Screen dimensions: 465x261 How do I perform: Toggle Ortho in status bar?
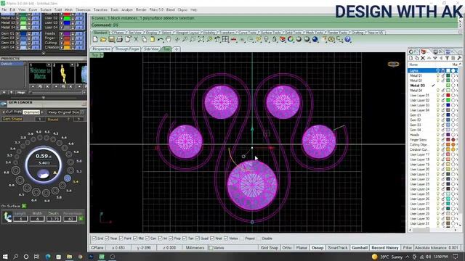pos(287,248)
